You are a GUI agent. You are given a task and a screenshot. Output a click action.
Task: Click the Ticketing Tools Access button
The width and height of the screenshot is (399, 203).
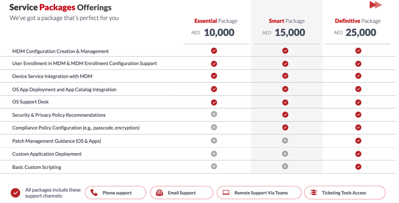coord(345,193)
